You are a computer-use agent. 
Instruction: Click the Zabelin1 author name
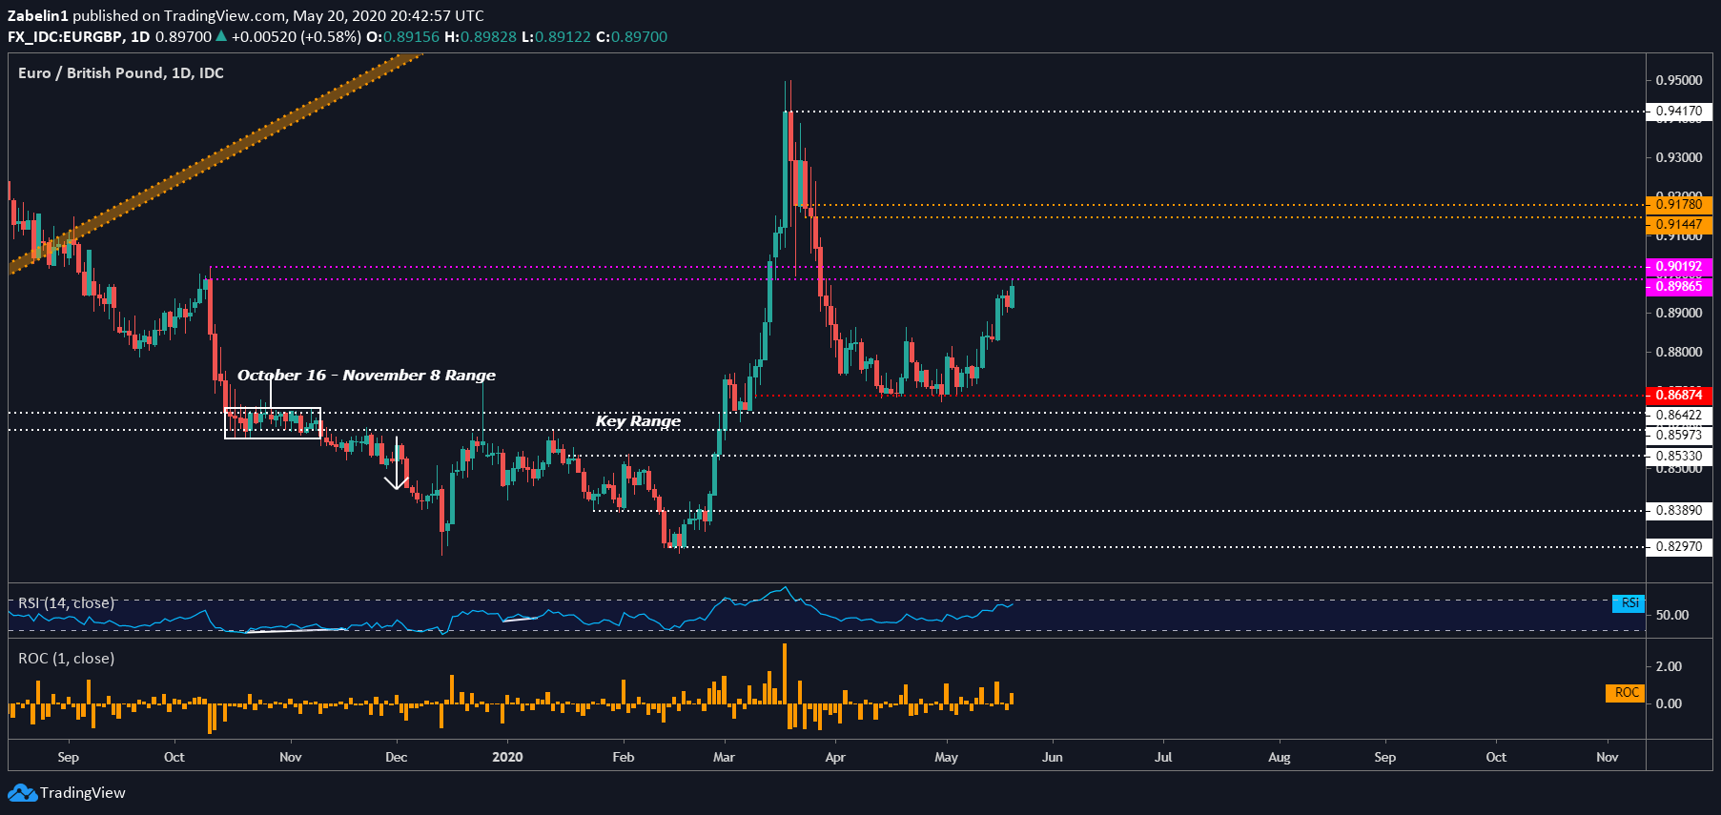click(38, 15)
